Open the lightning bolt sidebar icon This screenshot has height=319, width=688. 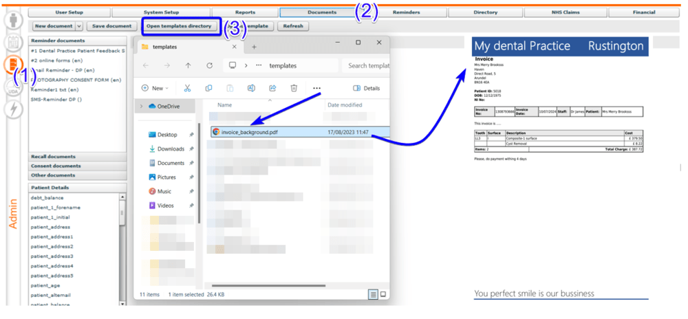[13, 110]
